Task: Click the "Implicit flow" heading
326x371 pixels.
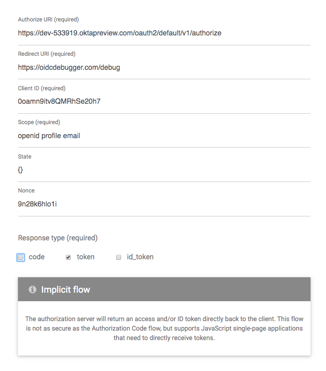Action: (66, 290)
